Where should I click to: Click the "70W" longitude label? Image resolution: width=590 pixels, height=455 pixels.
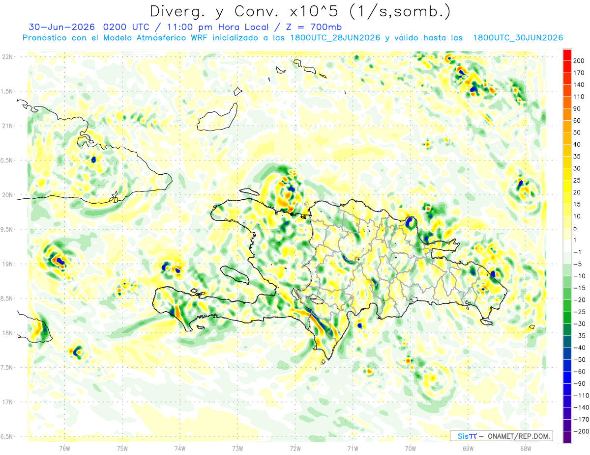[411, 448]
